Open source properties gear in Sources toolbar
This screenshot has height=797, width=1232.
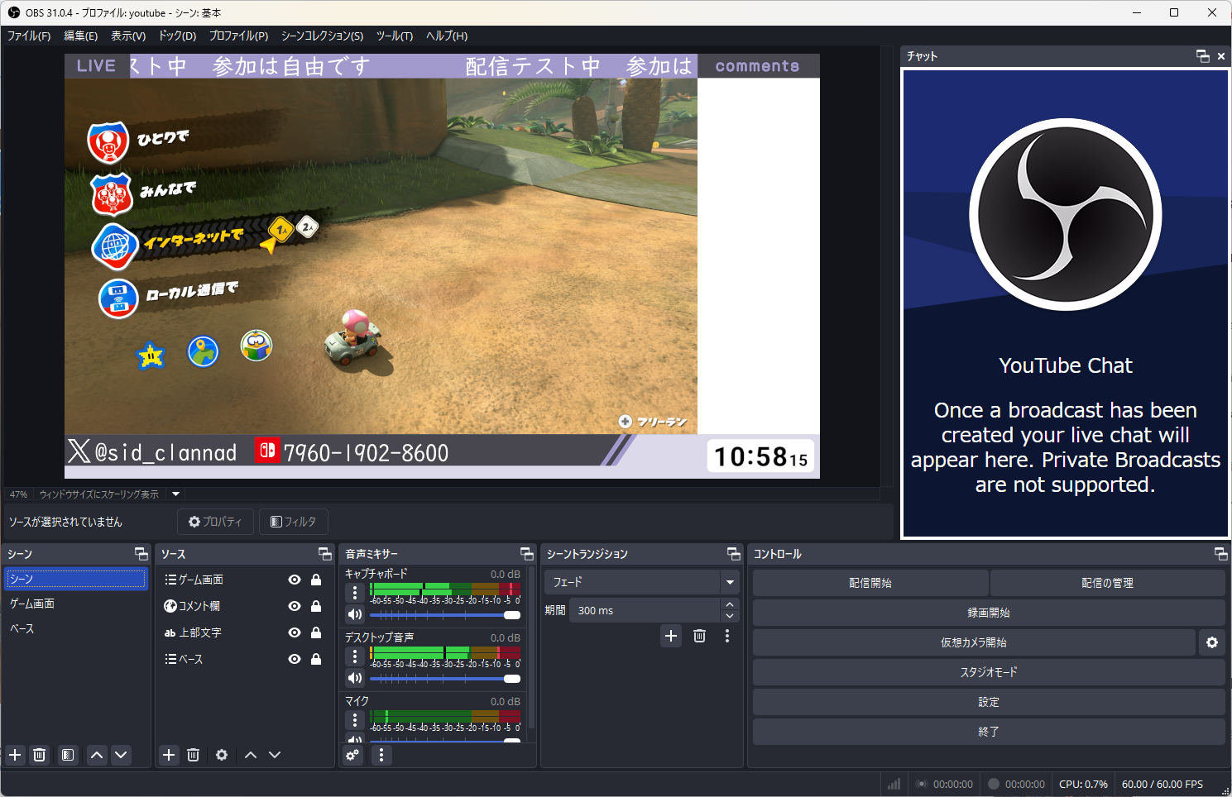coord(222,755)
